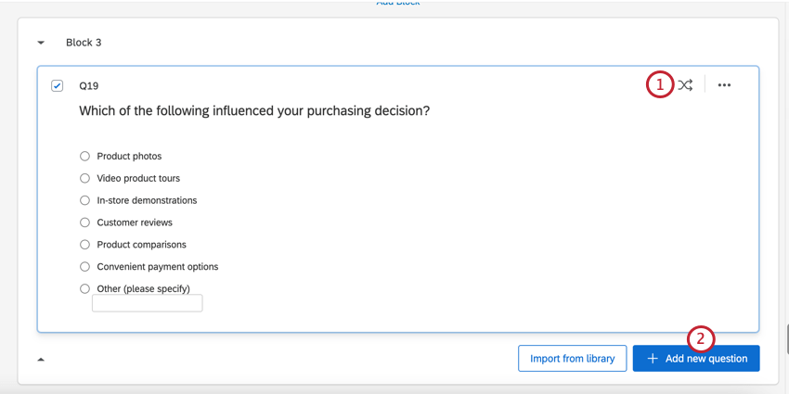Select the Product photos radio option
This screenshot has height=394, width=789.
coord(85,157)
